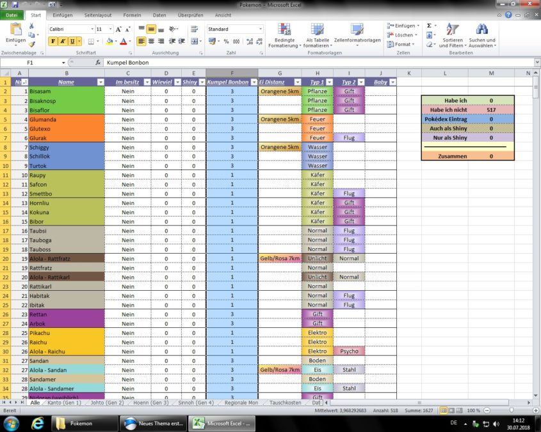541x432 pixels.
Task: Click the decrease font size icon
Action: 127,29
